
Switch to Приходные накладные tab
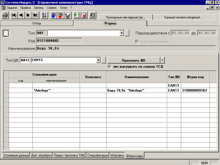(125, 17)
